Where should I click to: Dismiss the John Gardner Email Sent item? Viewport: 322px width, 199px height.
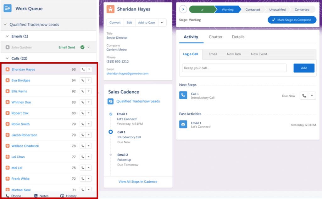coord(88,47)
